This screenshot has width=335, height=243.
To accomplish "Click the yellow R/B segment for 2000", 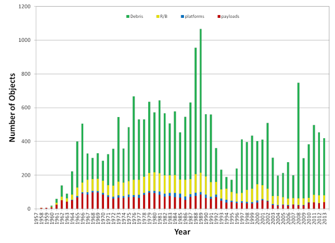I will [257, 192].
